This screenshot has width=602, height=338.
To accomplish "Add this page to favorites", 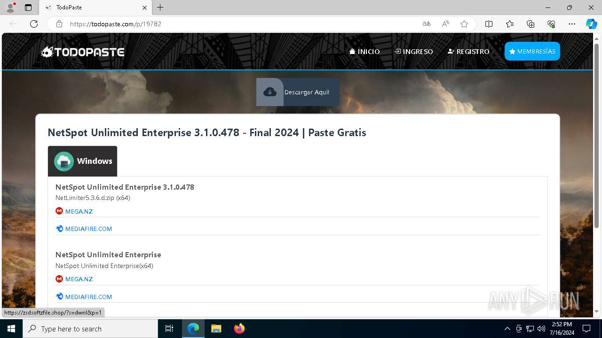I will [x=464, y=24].
